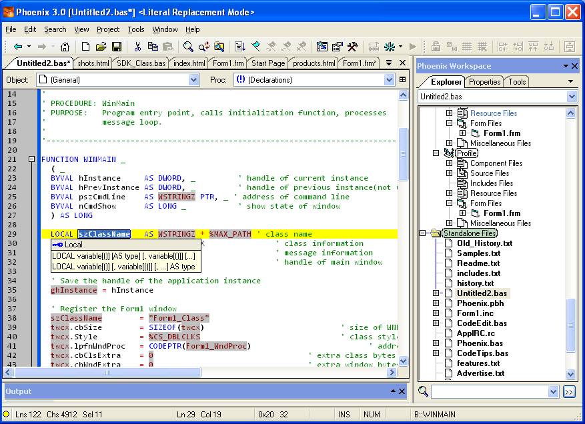Save the file using the floppy disk icon

(117, 47)
